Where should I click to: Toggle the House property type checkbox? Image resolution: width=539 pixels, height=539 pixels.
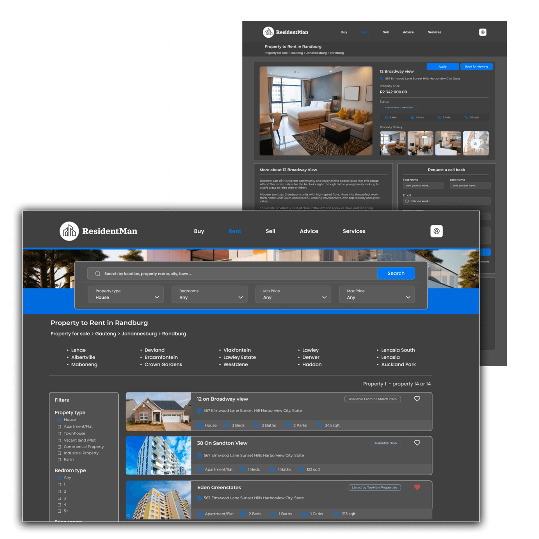59,420
